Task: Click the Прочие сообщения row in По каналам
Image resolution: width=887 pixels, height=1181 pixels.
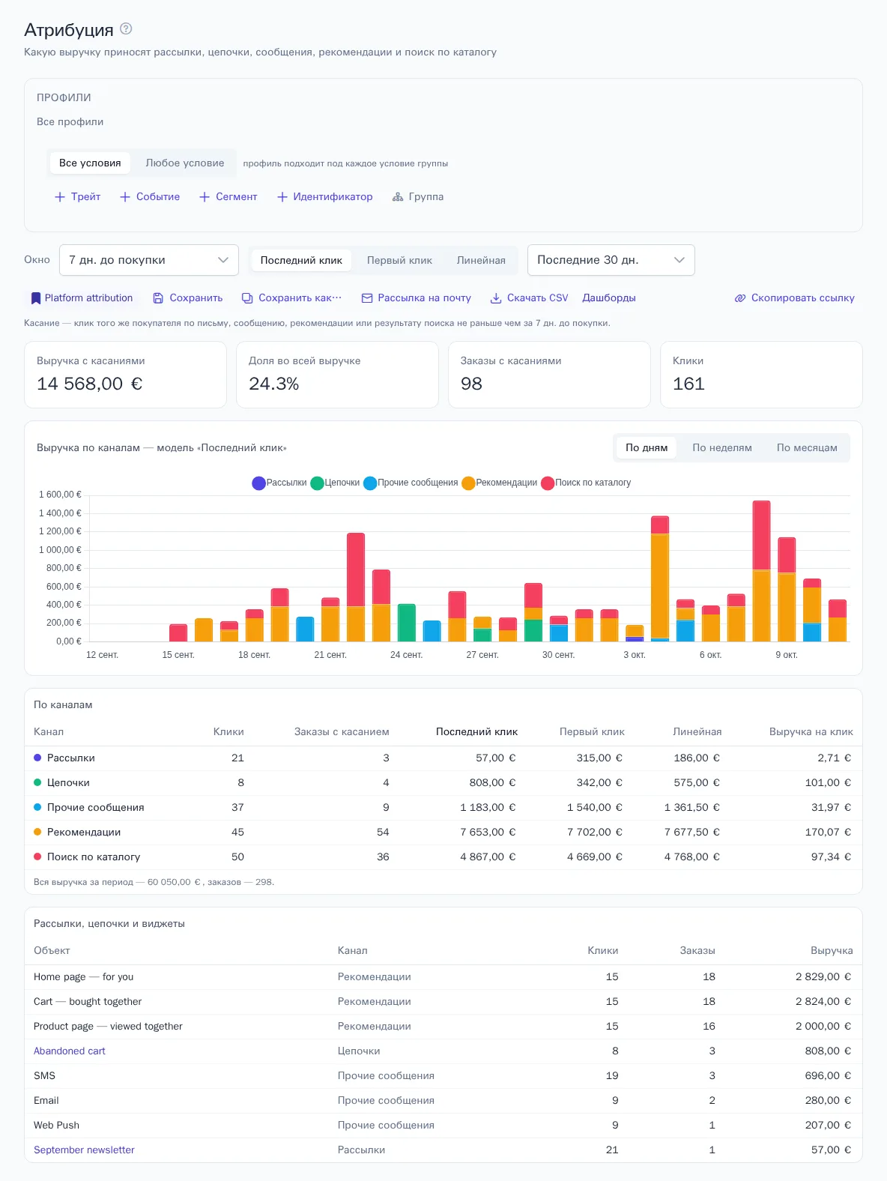Action: (x=443, y=808)
